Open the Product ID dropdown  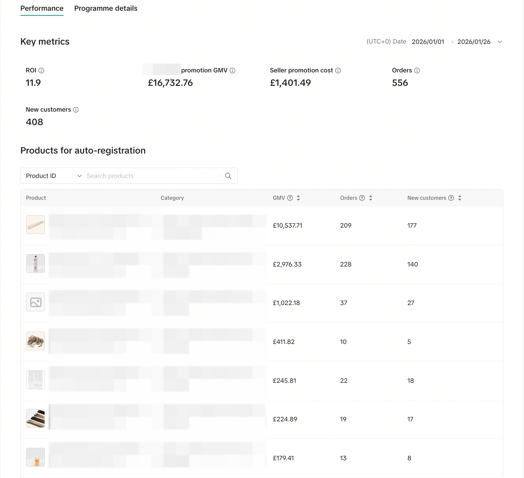[54, 176]
